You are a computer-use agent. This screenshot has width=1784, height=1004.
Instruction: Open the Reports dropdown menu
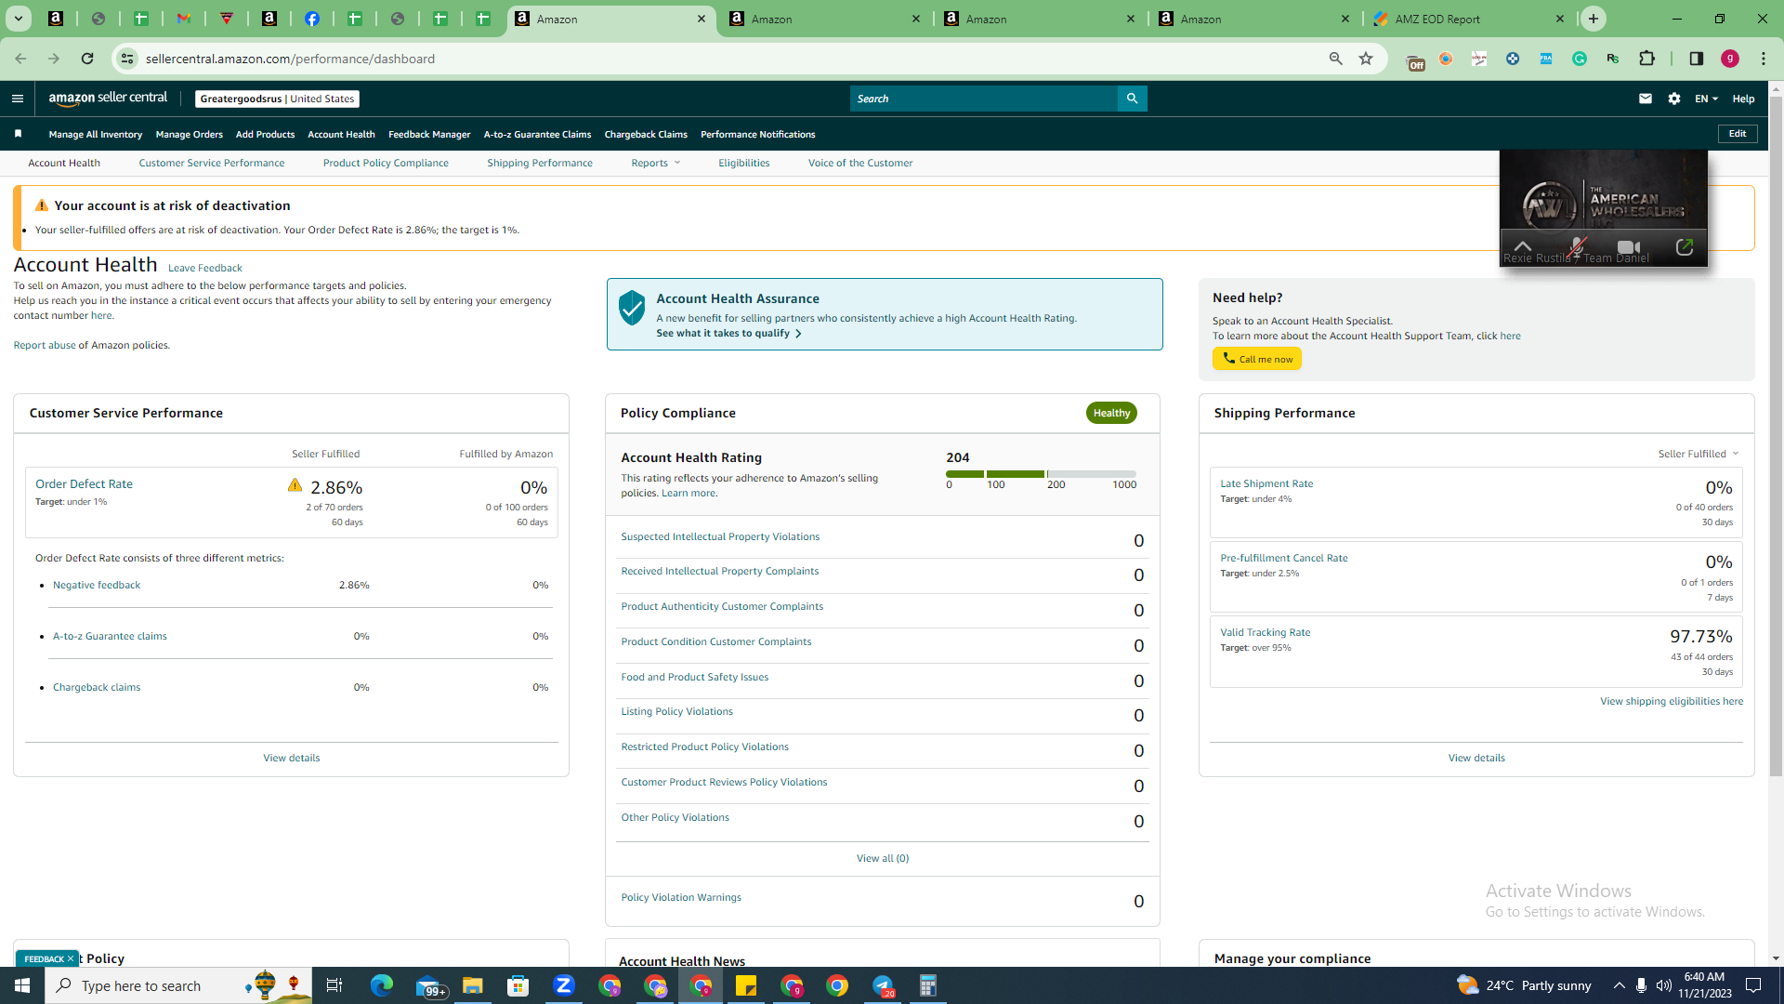pyautogui.click(x=655, y=163)
